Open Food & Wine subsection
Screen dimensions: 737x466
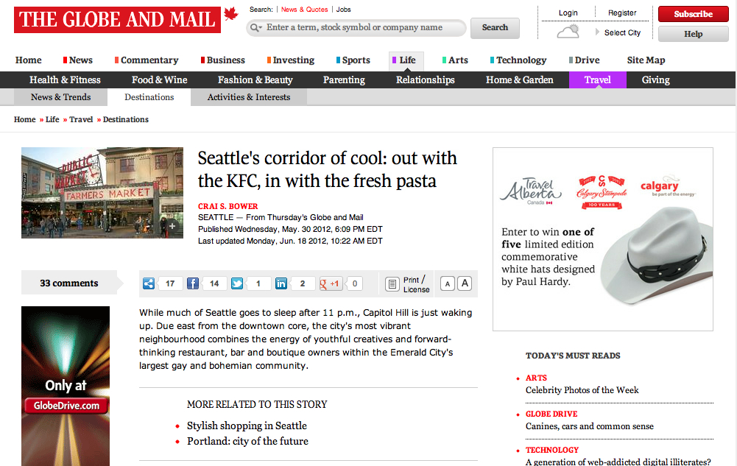coord(159,80)
